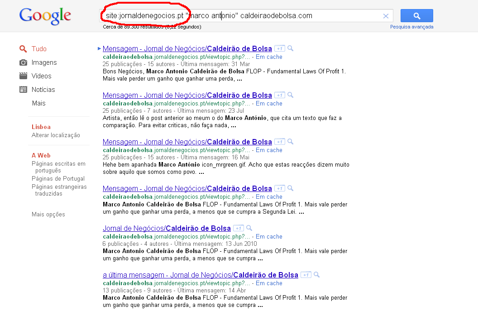Select the Vídeos search category
Screen dimensions: 478x311
[42, 76]
